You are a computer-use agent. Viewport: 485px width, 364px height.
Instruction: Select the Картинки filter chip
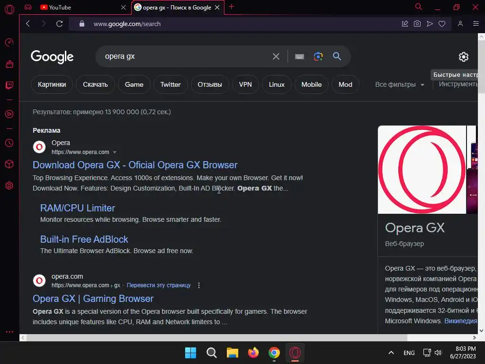[x=52, y=84]
